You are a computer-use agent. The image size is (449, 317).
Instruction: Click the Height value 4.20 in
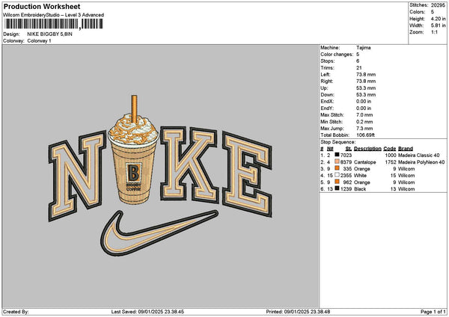(x=438, y=19)
